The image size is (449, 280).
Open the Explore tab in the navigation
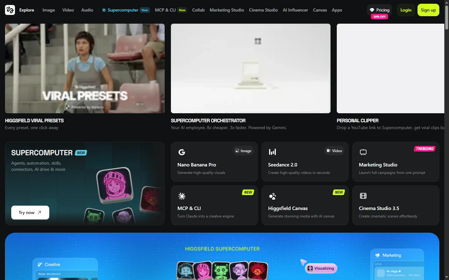27,10
